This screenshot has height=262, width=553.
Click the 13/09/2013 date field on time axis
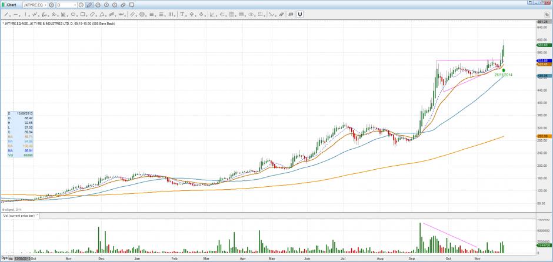coord(22,258)
